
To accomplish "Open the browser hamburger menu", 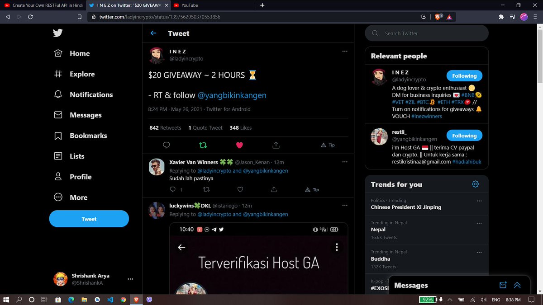I will pyautogui.click(x=535, y=17).
